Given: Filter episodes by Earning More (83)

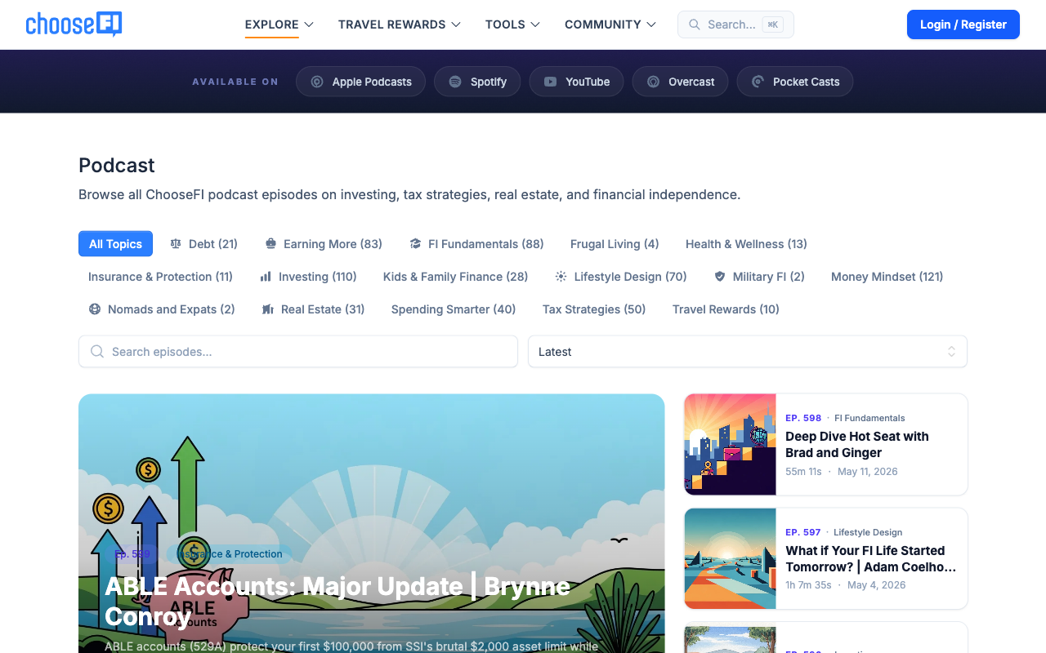Looking at the screenshot, I should tap(324, 244).
